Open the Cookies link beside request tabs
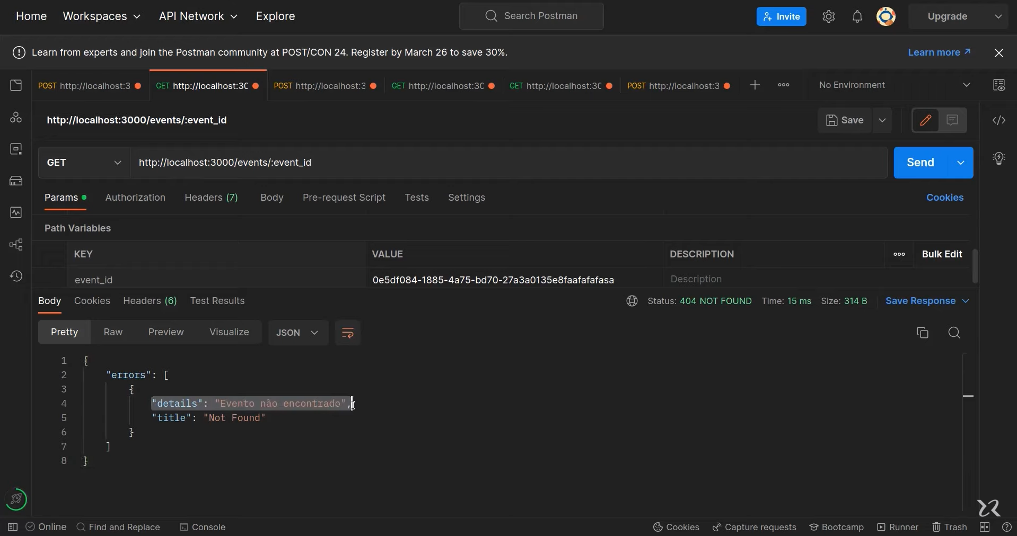The width and height of the screenshot is (1017, 536). click(x=945, y=198)
